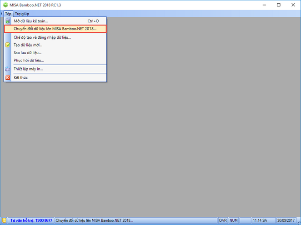Select Chế độ tạo và đăng nhập dữ liệu

(55, 37)
